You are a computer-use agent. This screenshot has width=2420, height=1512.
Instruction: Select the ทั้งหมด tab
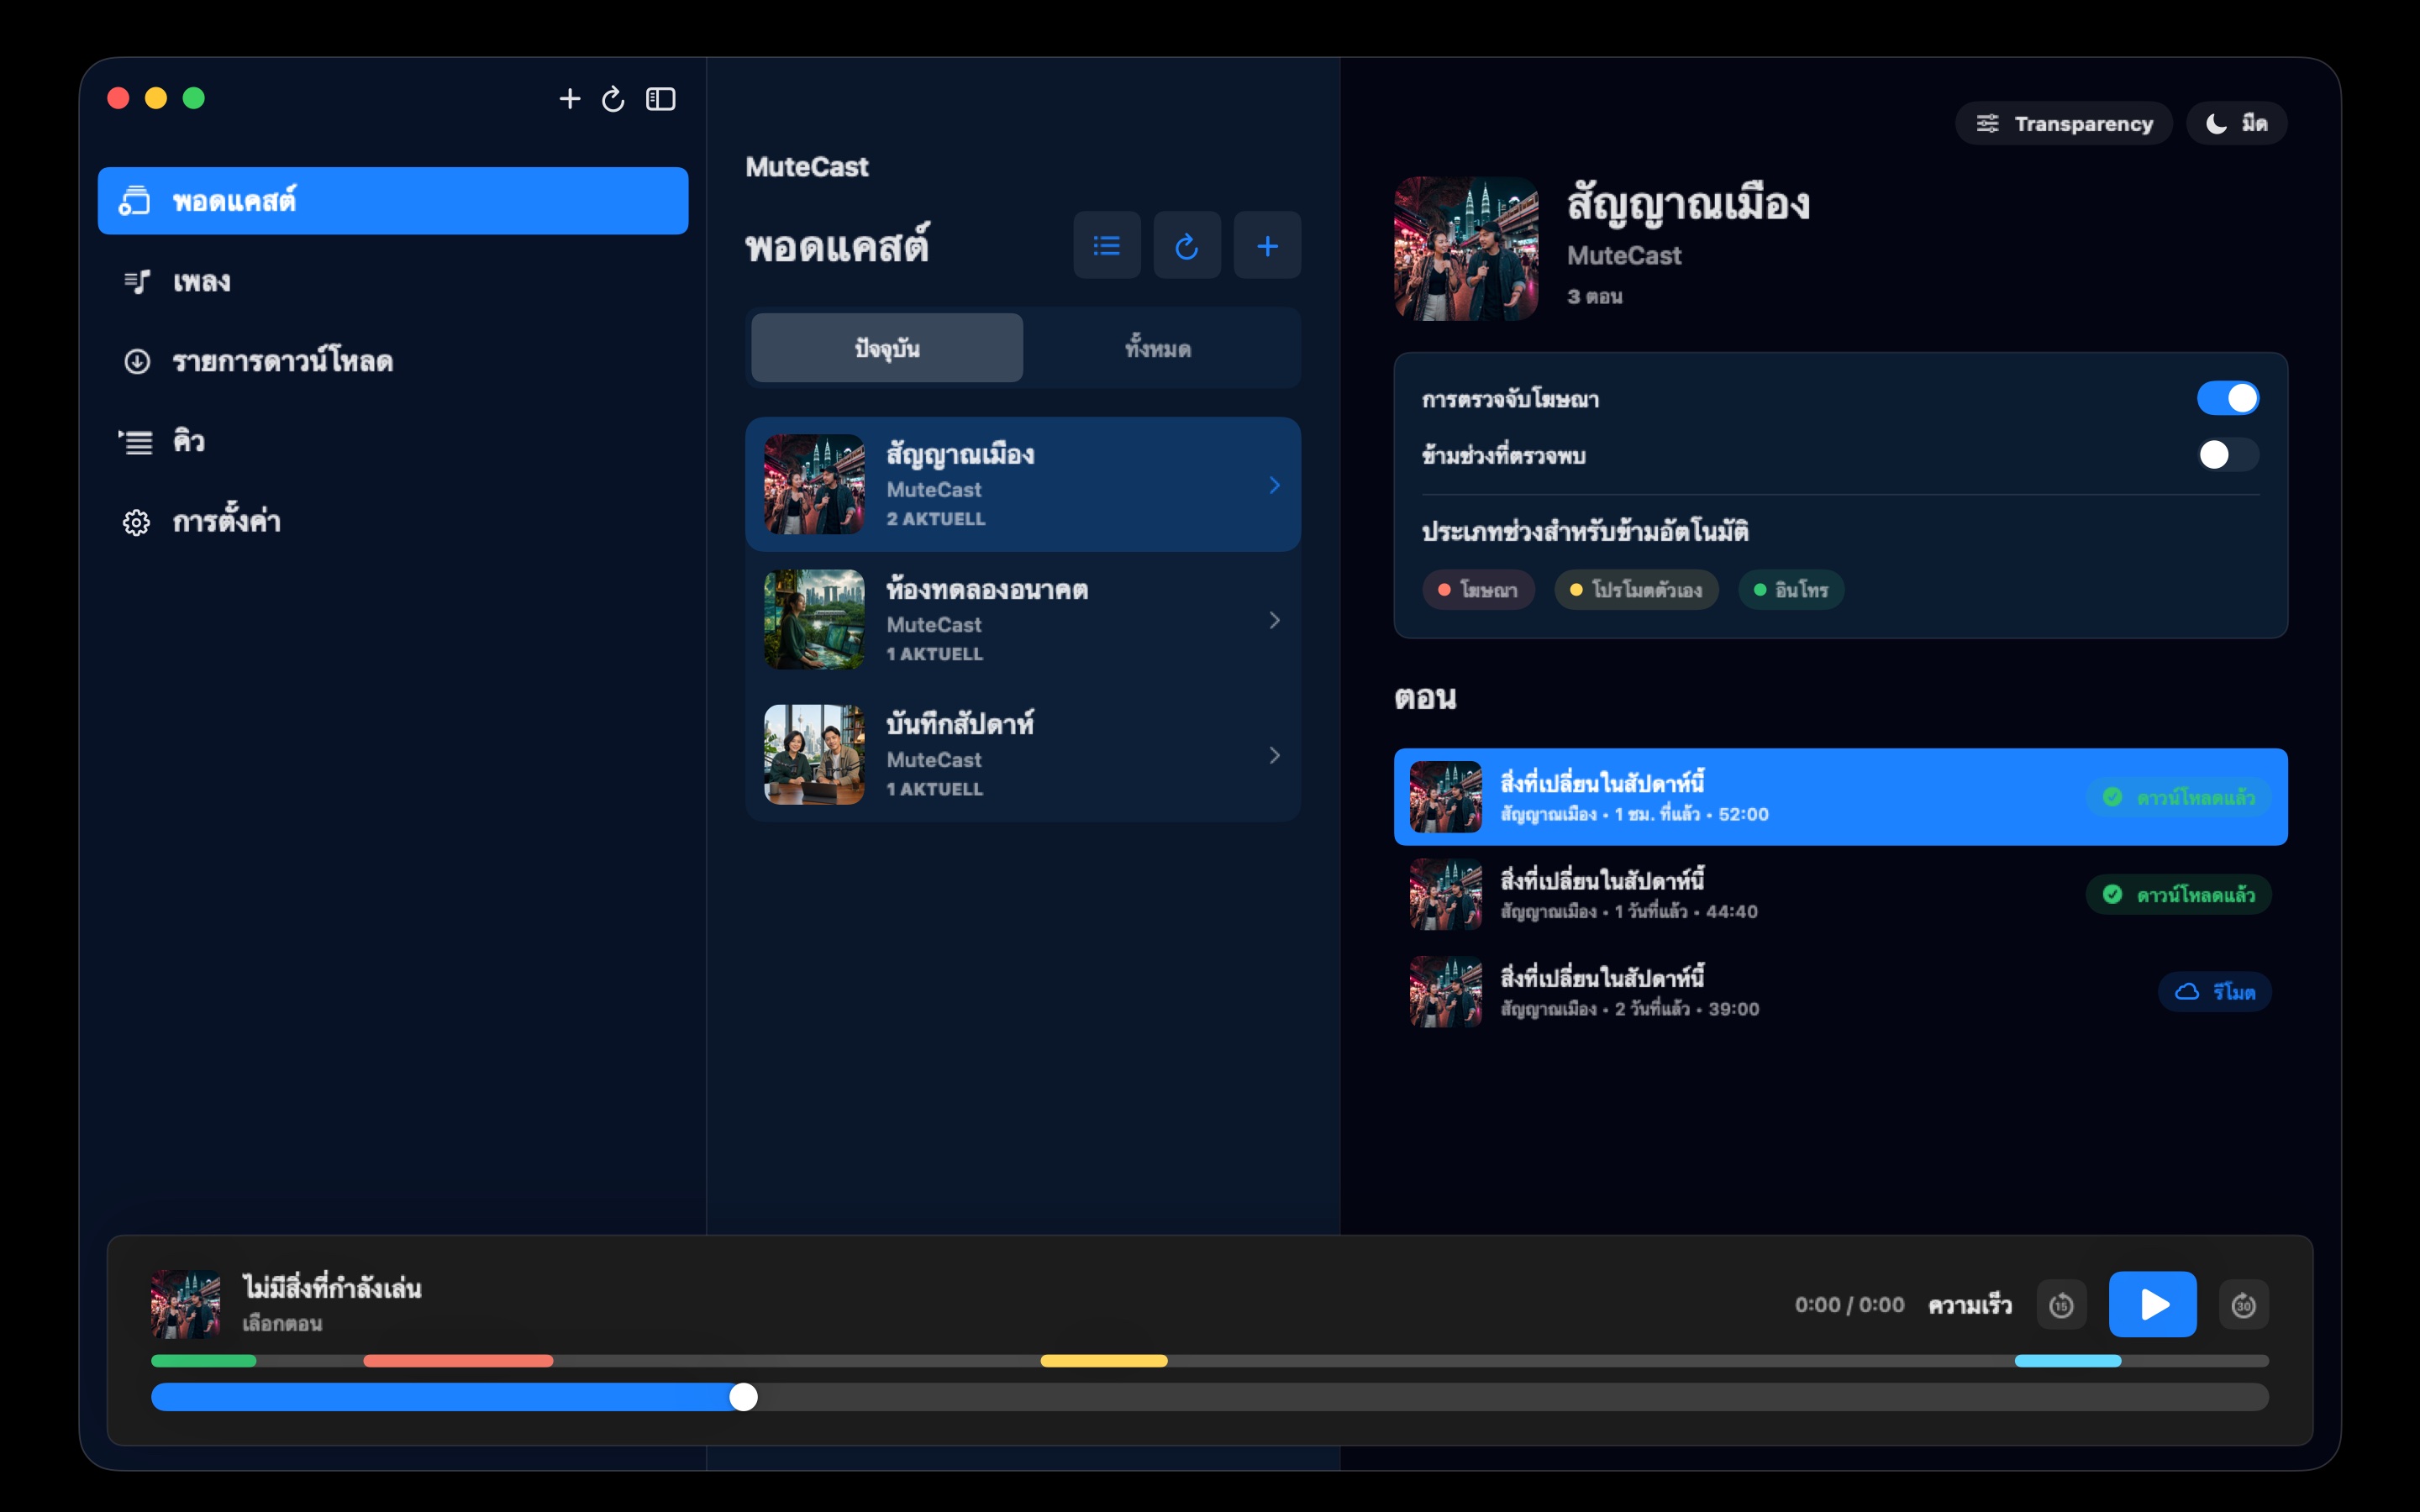pyautogui.click(x=1158, y=348)
